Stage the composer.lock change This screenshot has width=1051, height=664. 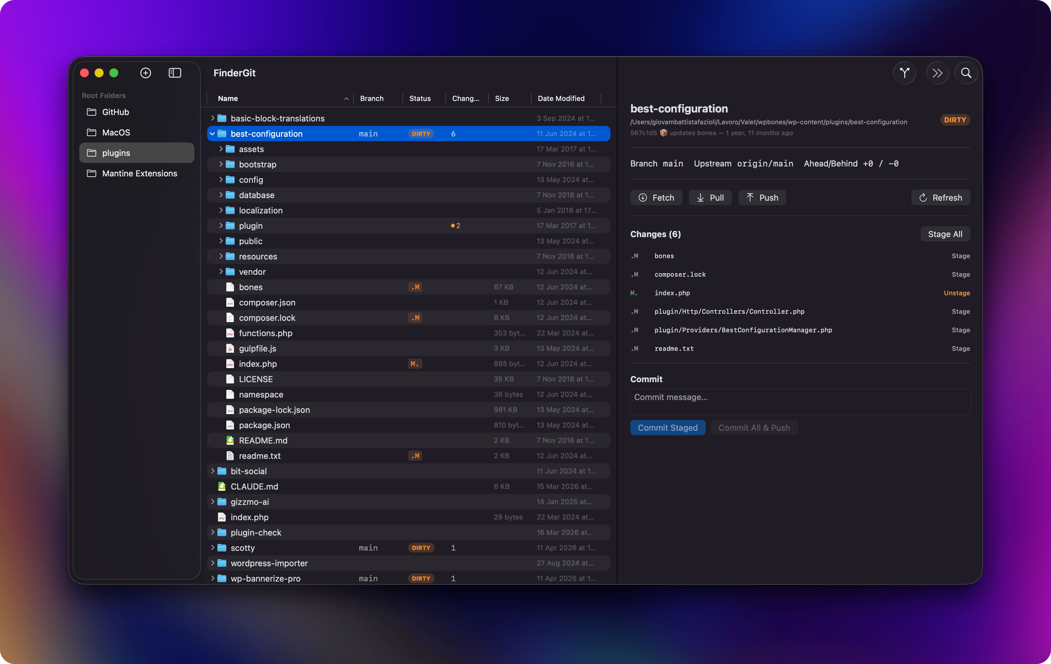961,274
